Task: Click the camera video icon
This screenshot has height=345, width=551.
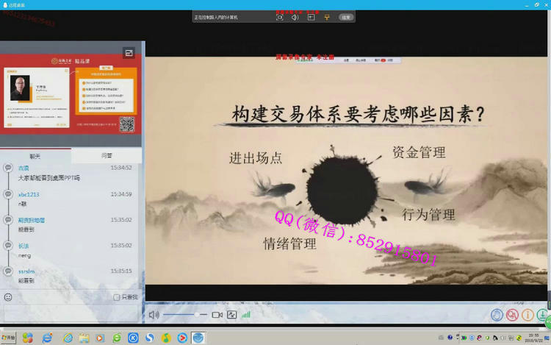Action: [x=217, y=315]
